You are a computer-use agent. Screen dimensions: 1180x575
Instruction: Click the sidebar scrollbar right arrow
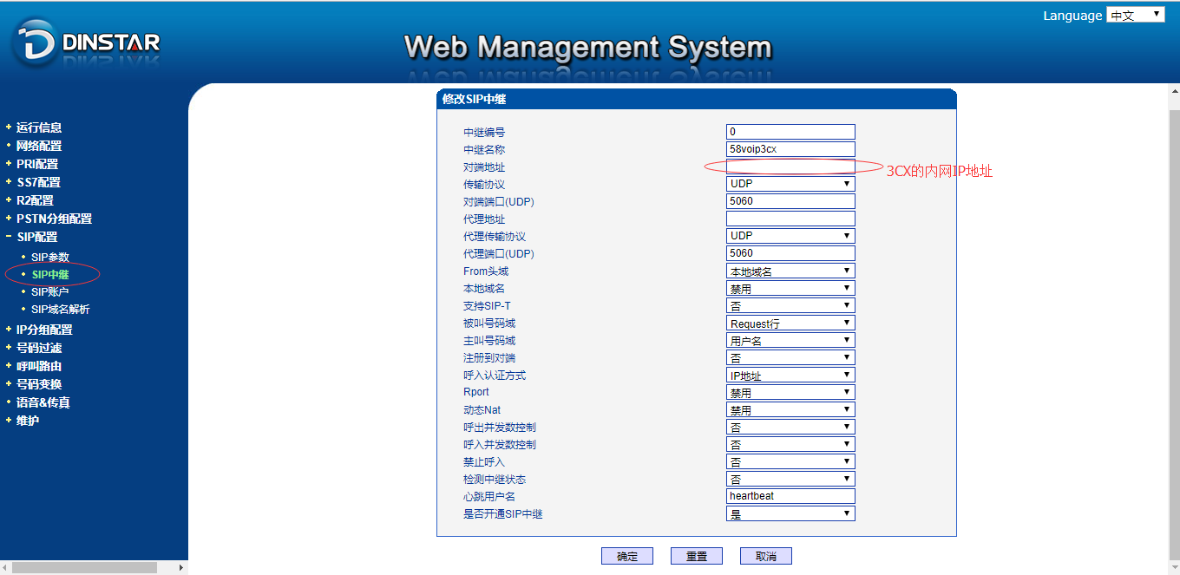tap(181, 567)
